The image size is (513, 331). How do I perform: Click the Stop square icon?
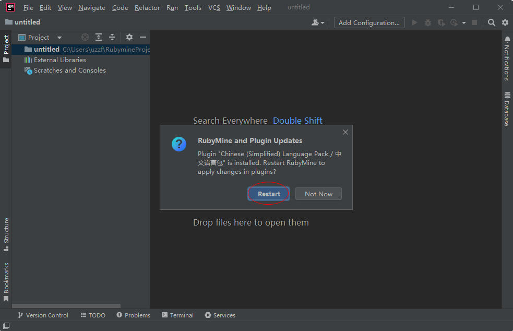tap(474, 22)
